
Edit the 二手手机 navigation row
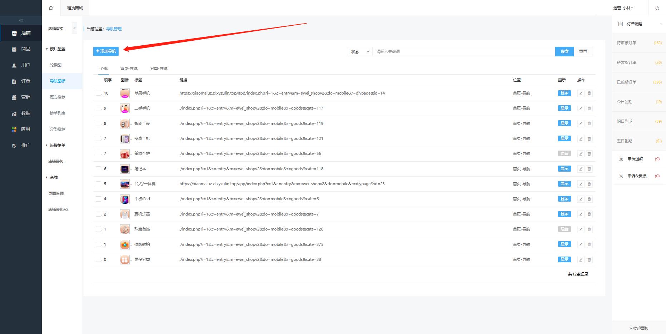(581, 108)
